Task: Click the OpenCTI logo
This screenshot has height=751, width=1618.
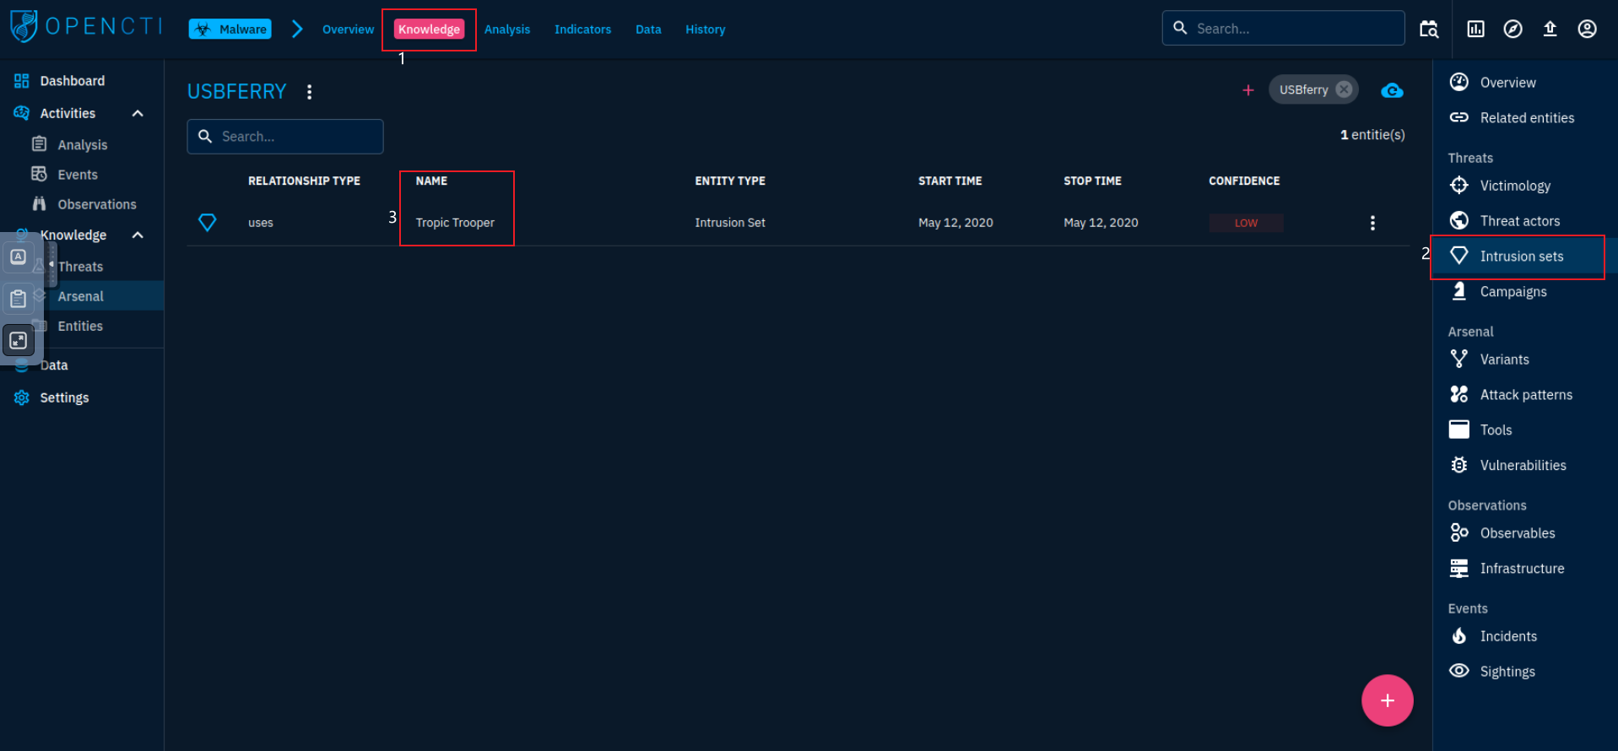Action: [86, 26]
